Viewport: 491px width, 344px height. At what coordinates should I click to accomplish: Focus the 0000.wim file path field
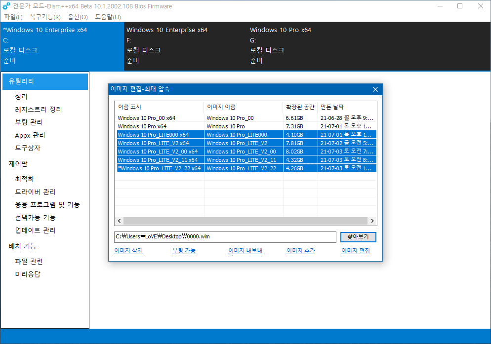pyautogui.click(x=225, y=237)
